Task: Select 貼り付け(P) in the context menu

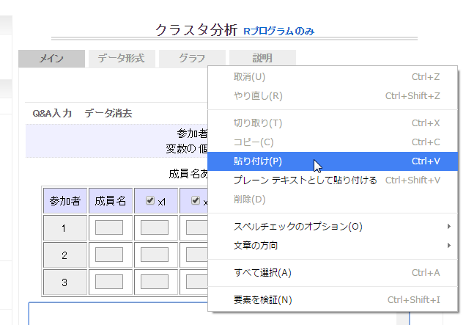Action: tap(333, 161)
